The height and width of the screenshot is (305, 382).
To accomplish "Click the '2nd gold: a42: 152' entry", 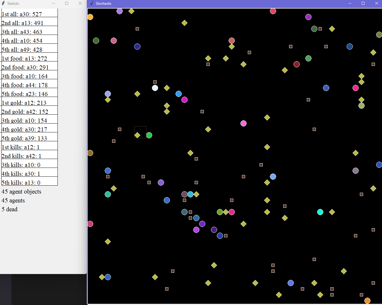I will pos(29,110).
